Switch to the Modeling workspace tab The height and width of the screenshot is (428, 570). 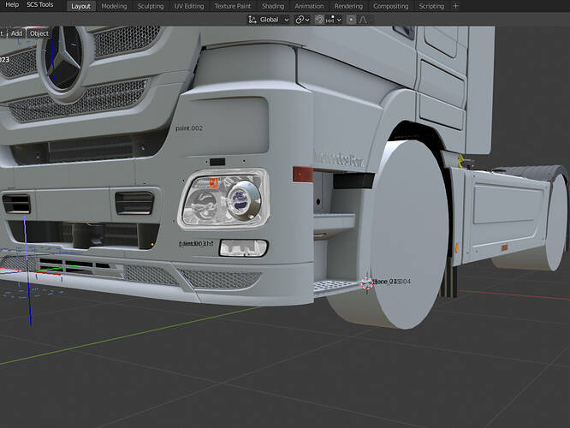point(114,6)
